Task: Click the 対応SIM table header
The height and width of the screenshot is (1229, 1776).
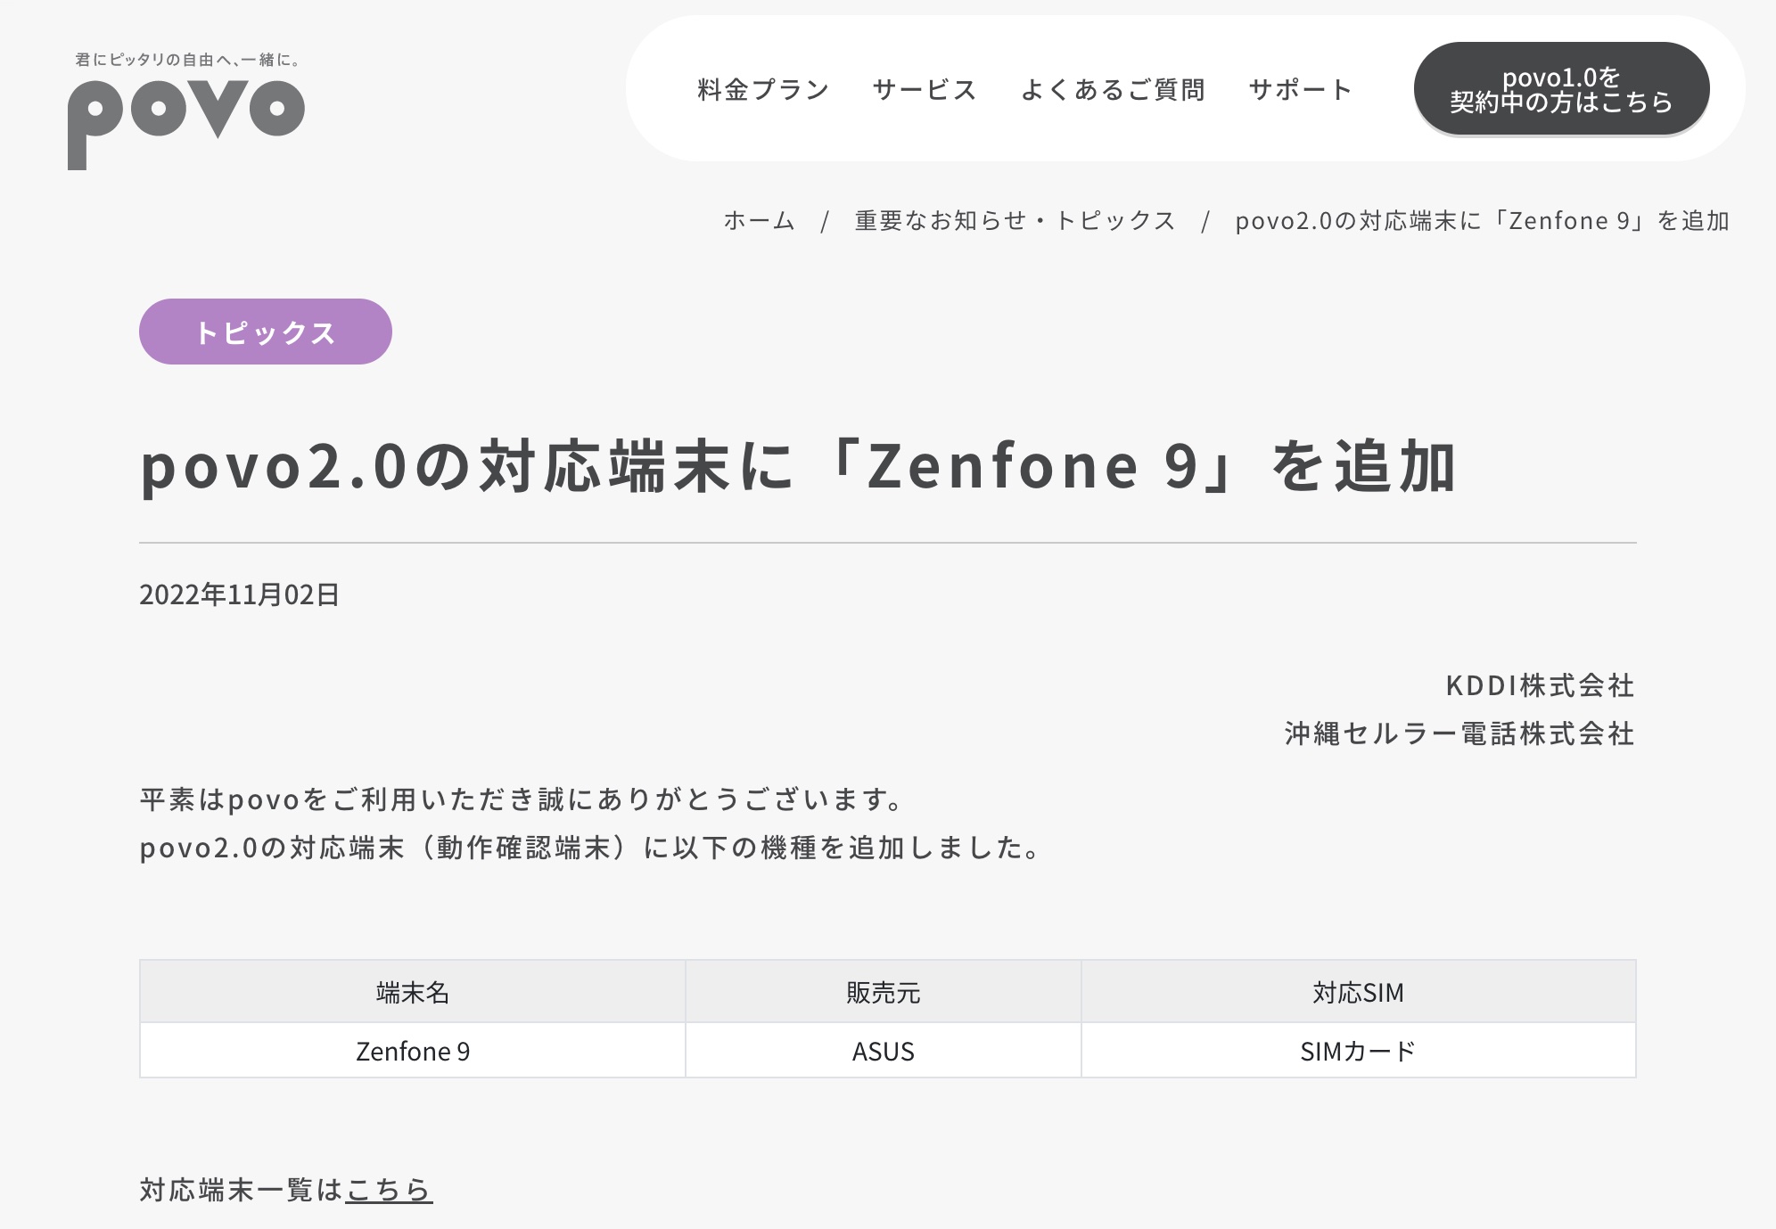Action: [x=1358, y=992]
